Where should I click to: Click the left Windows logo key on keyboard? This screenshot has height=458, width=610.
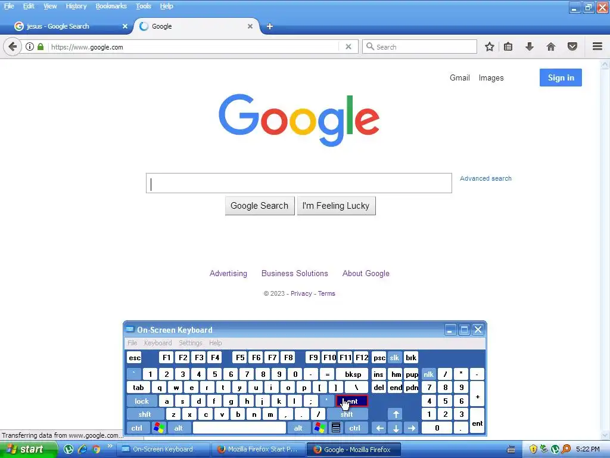click(x=158, y=428)
